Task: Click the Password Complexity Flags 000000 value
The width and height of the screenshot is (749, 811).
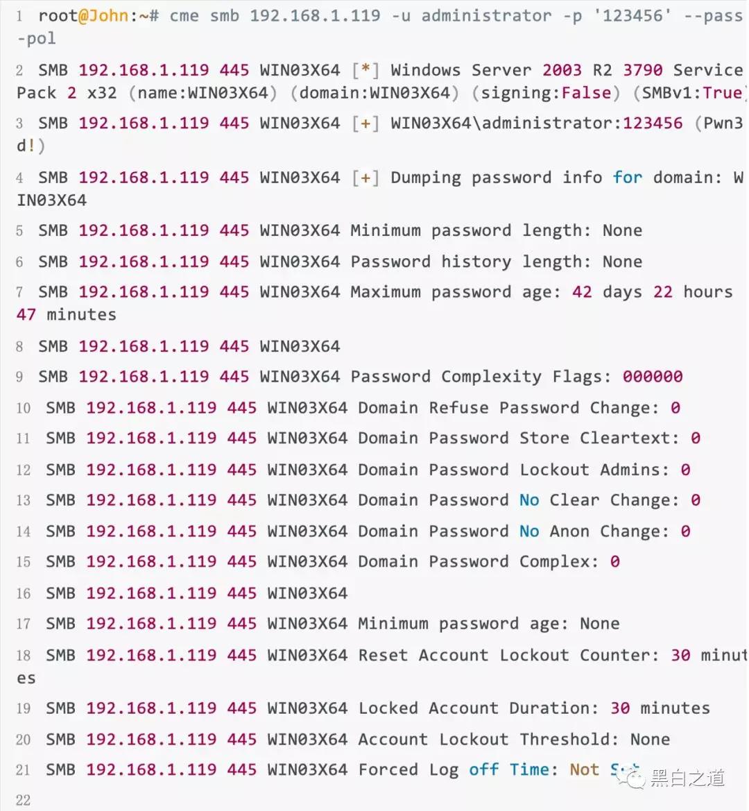Action: coord(653,377)
